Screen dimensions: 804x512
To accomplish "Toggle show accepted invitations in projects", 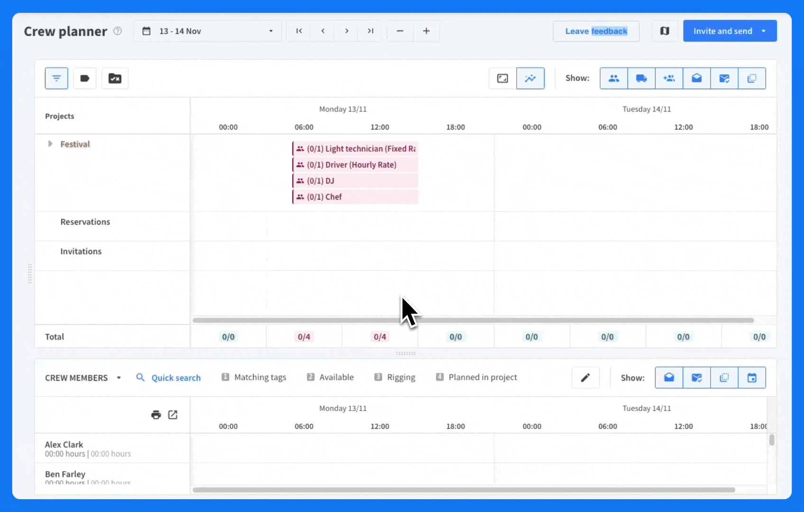I will point(724,78).
